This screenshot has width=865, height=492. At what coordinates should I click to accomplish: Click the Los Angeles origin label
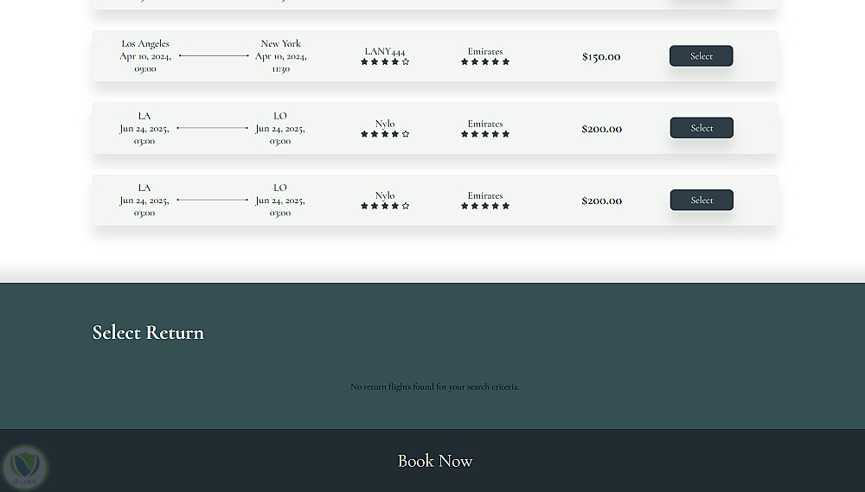(145, 43)
